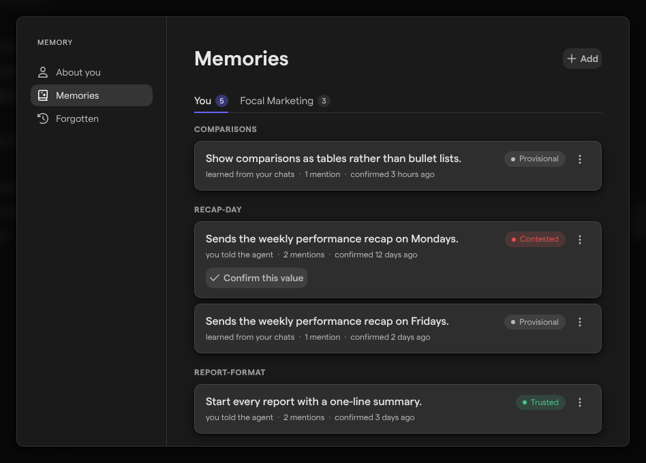
Task: Click the REPORT-FORMAT section heading
Action: click(x=230, y=372)
